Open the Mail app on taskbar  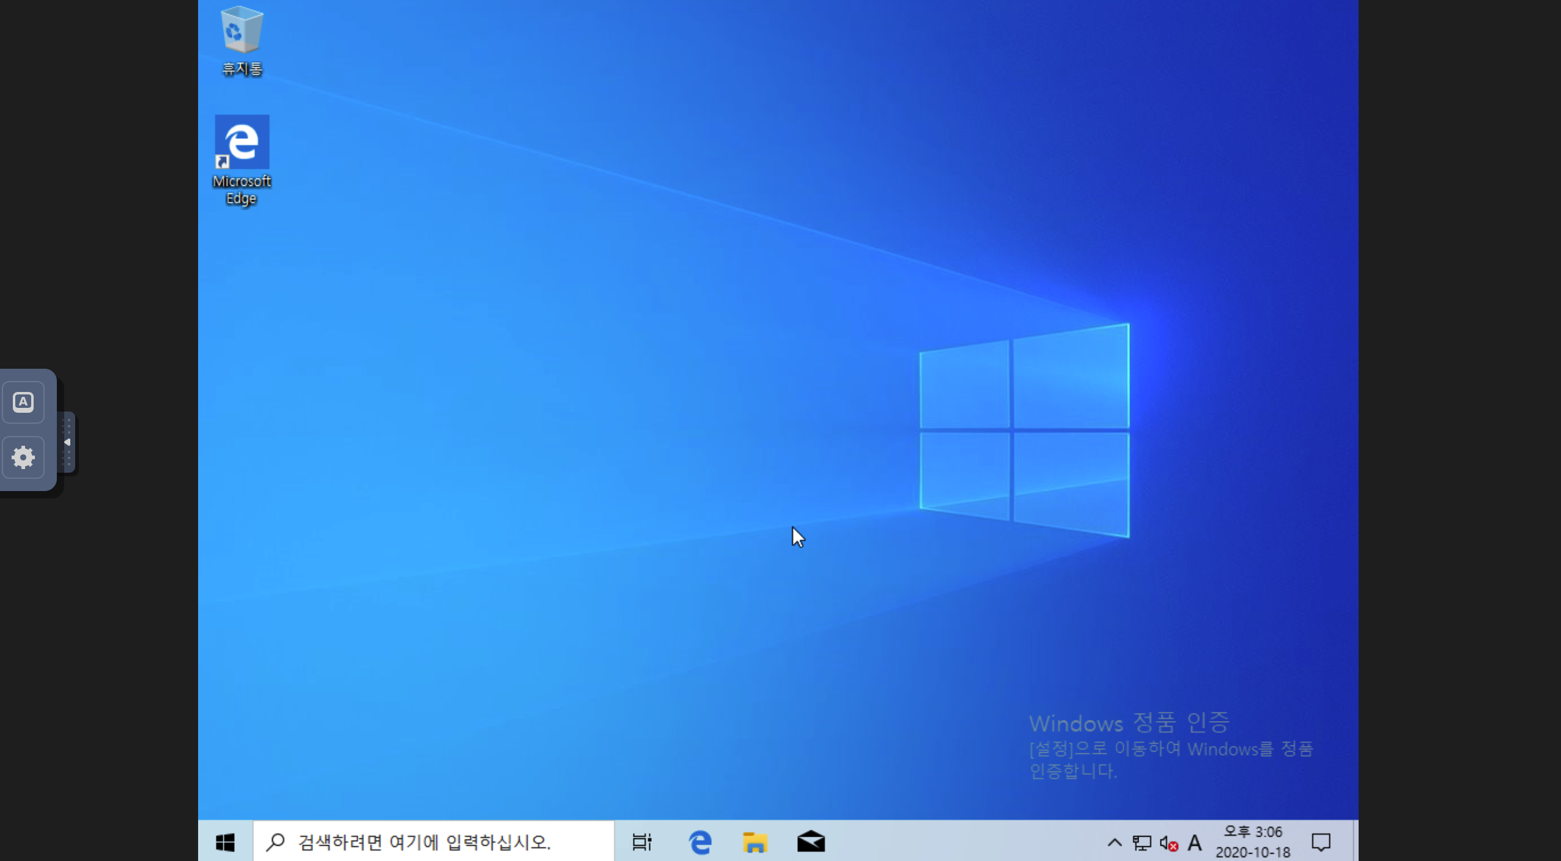[x=811, y=842]
